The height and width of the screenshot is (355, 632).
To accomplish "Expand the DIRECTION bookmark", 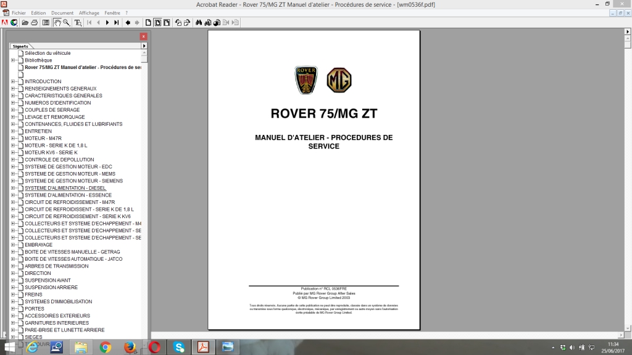I will (13, 273).
